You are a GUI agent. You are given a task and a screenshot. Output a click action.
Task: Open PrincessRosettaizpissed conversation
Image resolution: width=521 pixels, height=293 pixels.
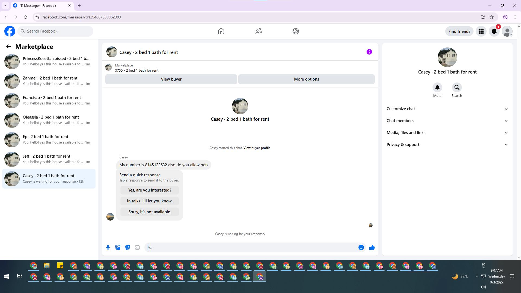(x=49, y=62)
